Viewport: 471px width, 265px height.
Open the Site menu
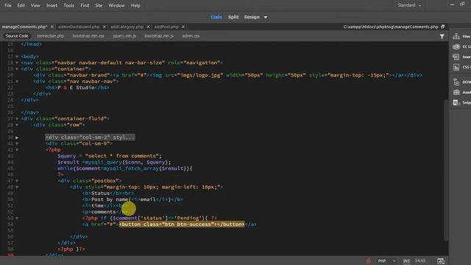click(99, 5)
